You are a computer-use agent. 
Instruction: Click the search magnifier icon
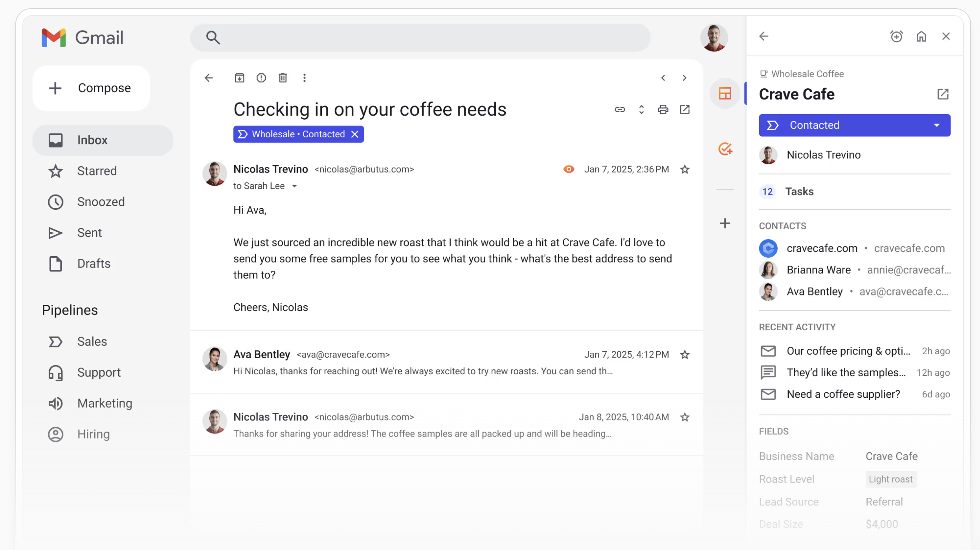click(213, 38)
